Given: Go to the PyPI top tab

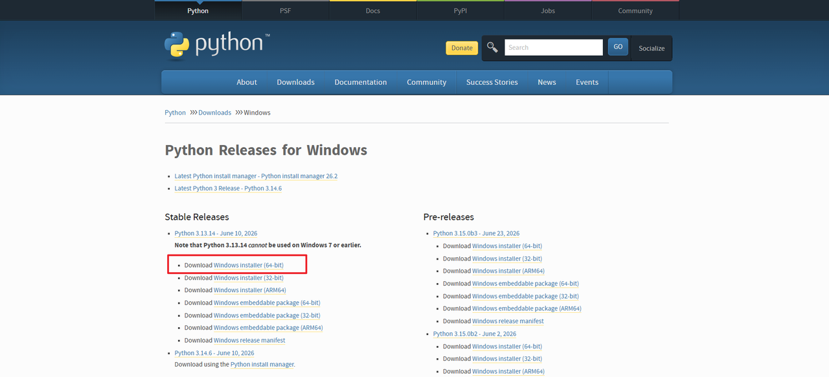Looking at the screenshot, I should pos(460,10).
